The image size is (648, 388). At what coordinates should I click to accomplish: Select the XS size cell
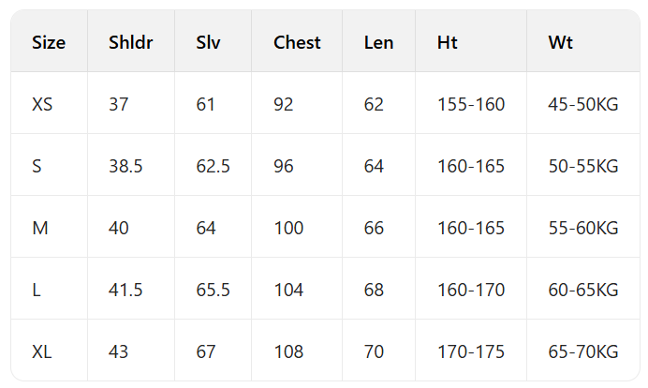pyautogui.click(x=42, y=104)
